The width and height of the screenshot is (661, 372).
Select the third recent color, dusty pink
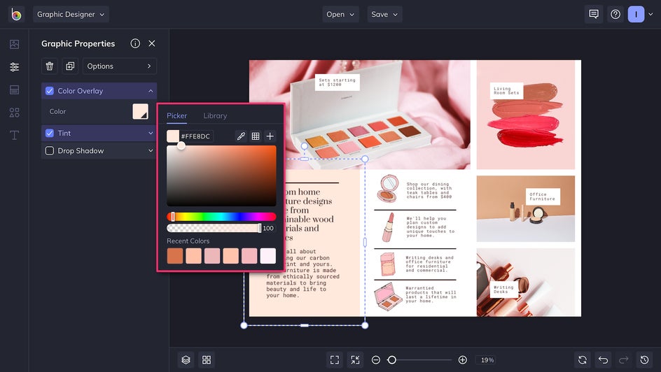click(212, 256)
